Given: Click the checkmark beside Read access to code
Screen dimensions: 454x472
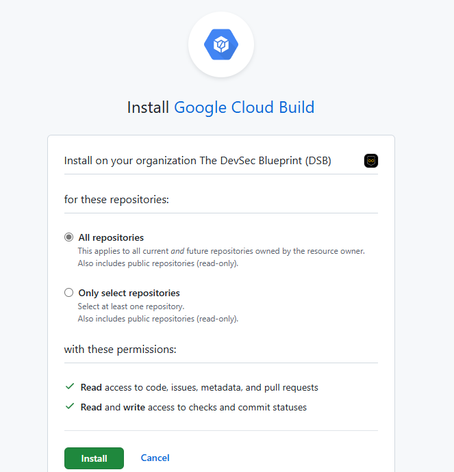Looking at the screenshot, I should click(x=70, y=386).
